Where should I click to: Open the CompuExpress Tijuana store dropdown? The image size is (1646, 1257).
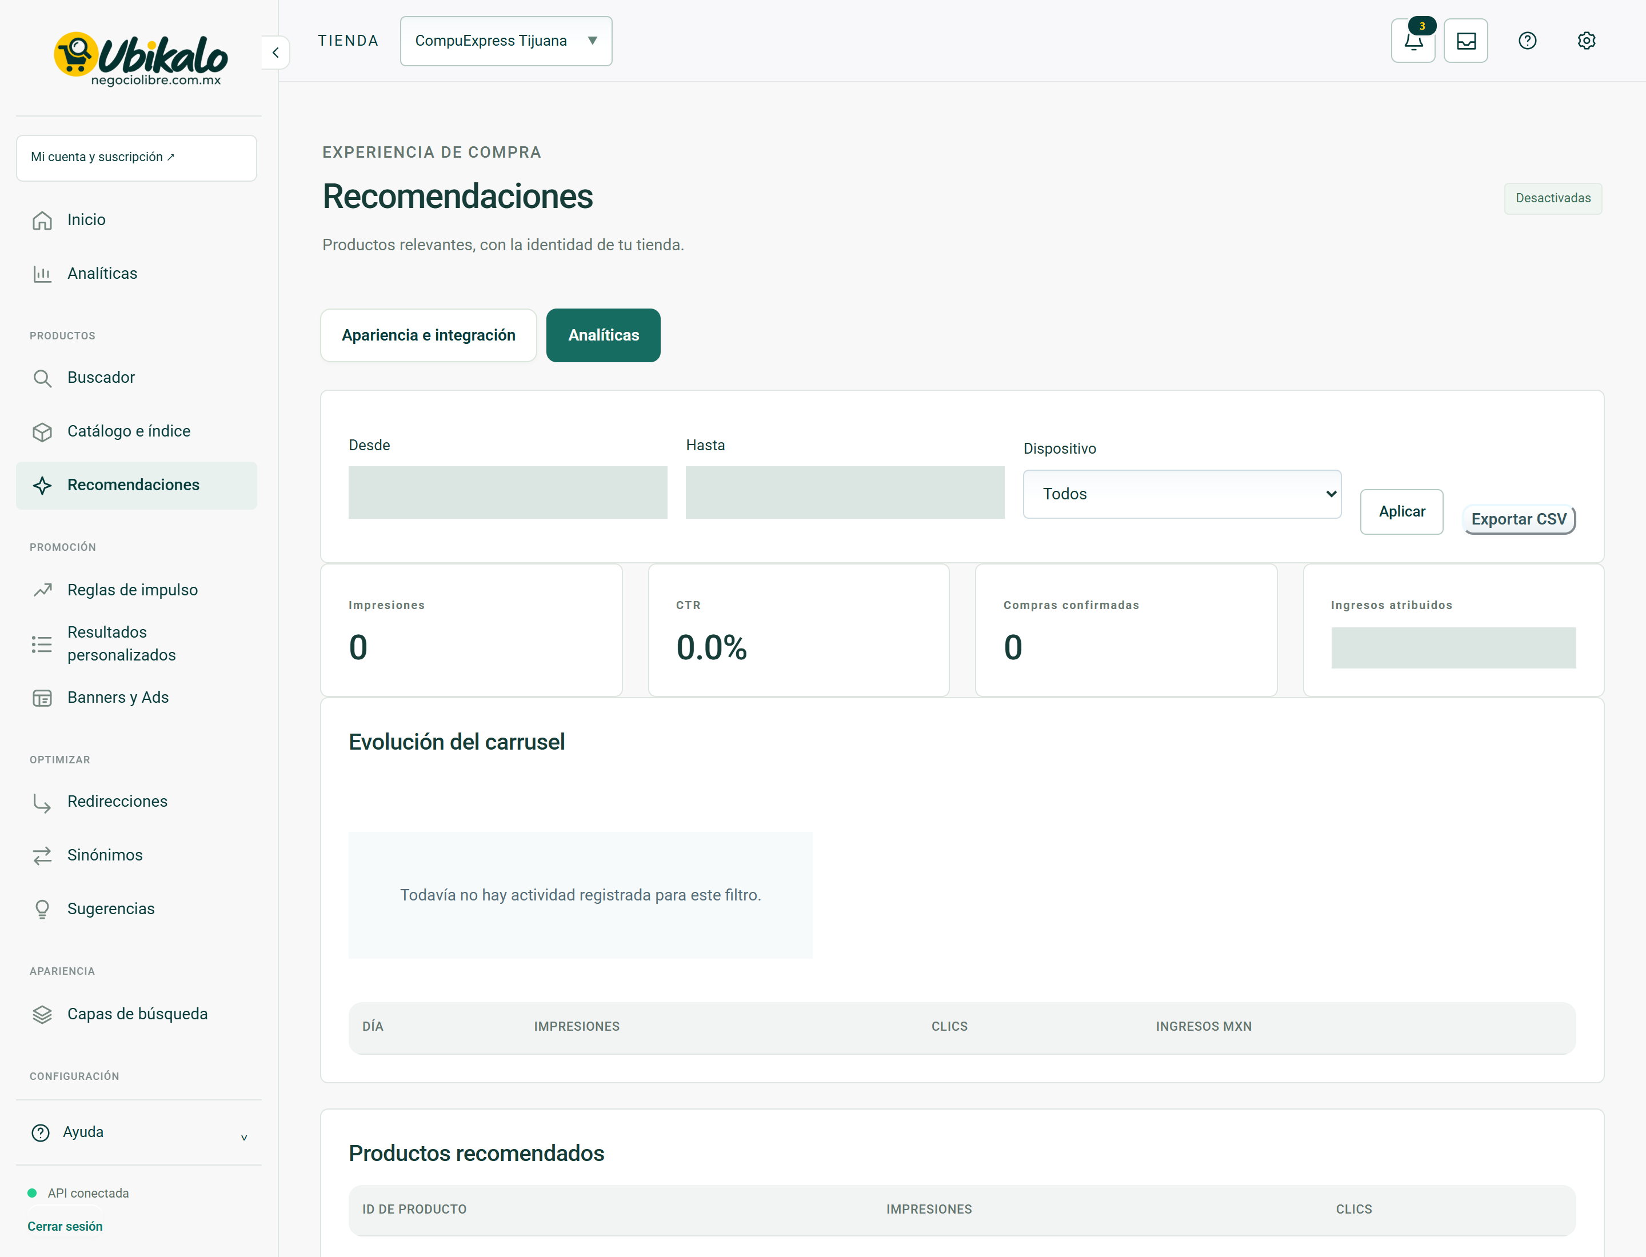coord(506,41)
